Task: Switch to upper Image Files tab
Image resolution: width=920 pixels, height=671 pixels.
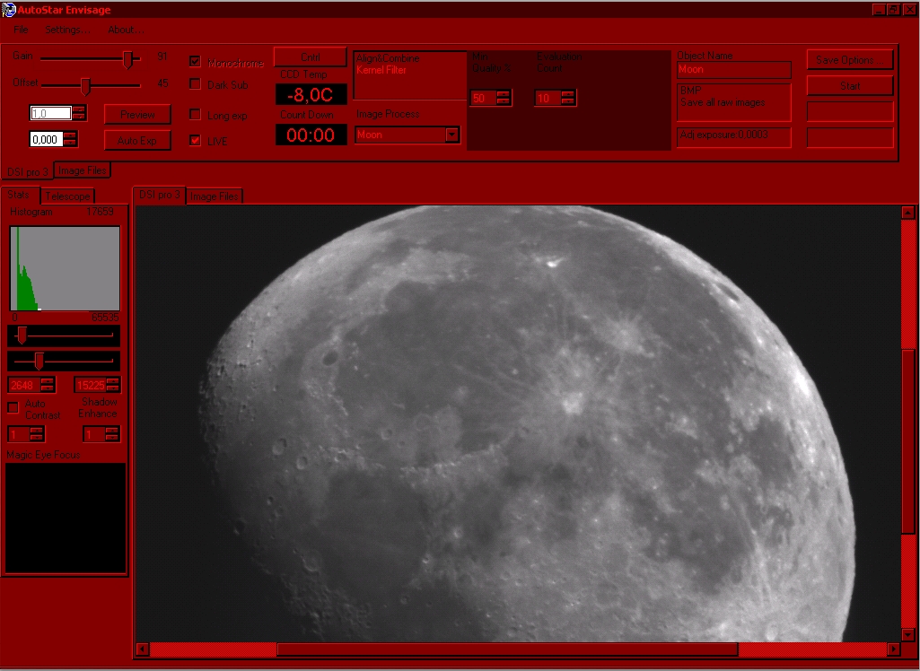Action: [x=83, y=170]
